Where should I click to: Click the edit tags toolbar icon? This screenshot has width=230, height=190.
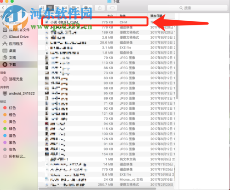point(112,8)
